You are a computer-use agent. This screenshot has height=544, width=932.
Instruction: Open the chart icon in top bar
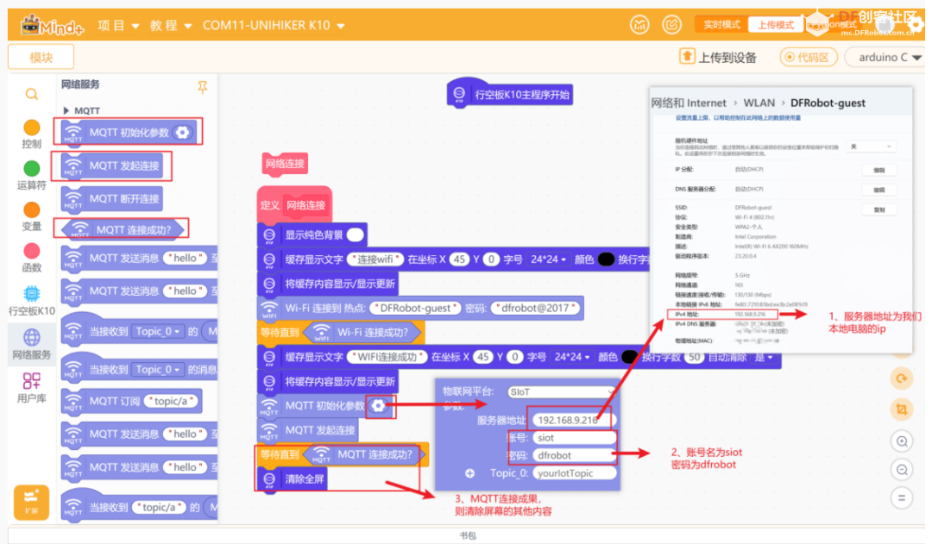[x=639, y=24]
